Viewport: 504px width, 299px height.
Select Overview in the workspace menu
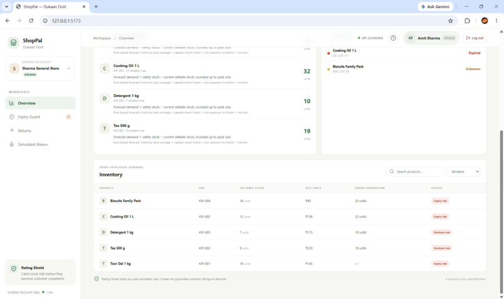pos(40,103)
